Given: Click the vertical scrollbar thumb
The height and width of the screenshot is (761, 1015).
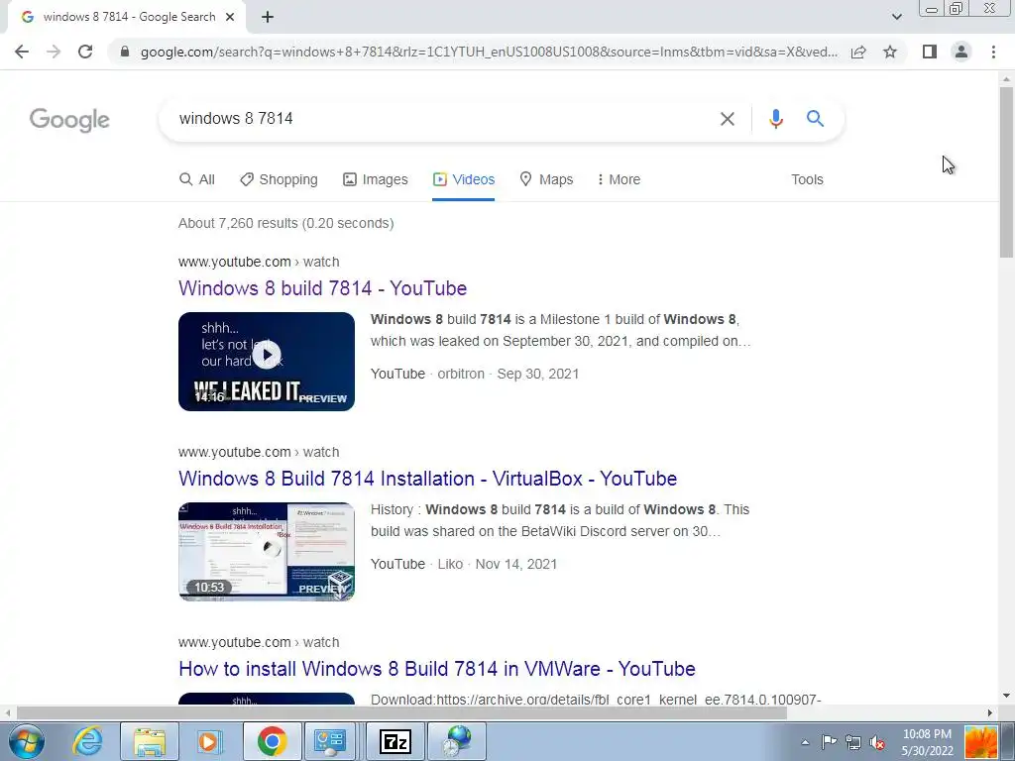Looking at the screenshot, I should (1006, 171).
